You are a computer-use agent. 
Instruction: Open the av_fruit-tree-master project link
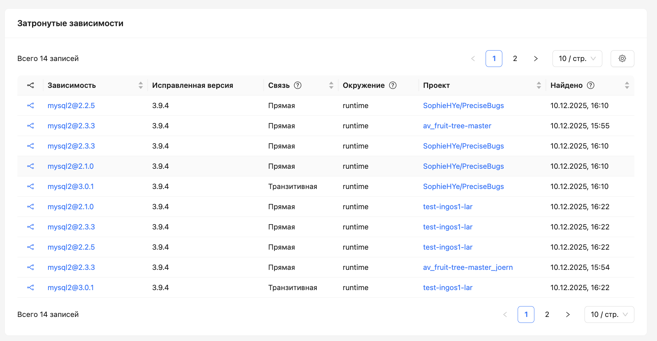pyautogui.click(x=457, y=126)
